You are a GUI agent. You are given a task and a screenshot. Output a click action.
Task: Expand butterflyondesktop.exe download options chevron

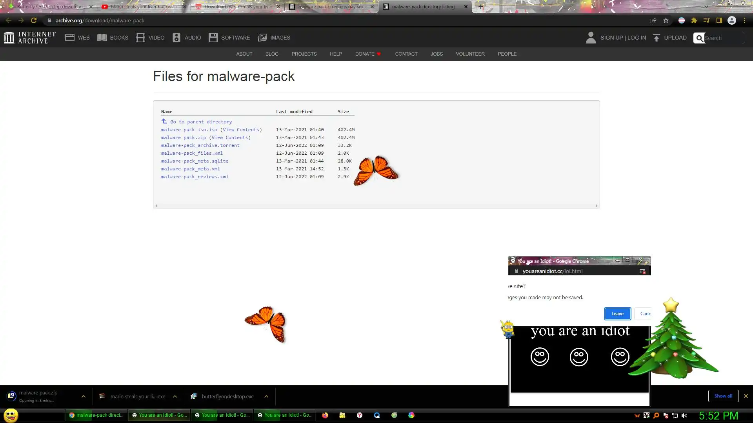(x=266, y=396)
